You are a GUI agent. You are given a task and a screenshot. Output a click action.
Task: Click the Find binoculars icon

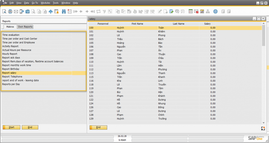[64, 12]
